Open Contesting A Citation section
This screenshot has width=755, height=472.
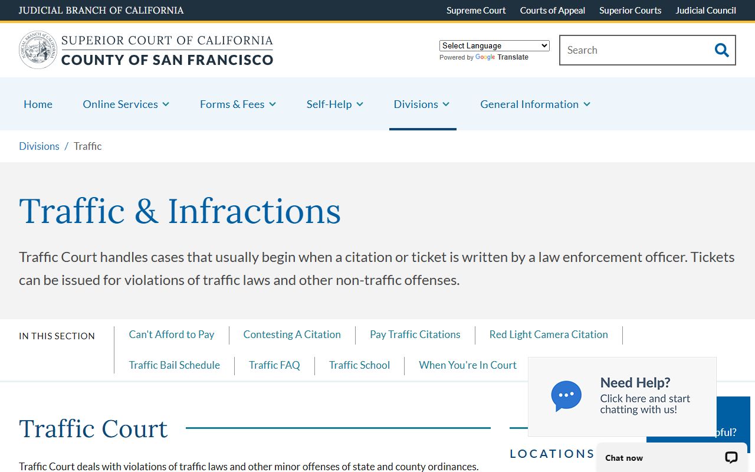point(292,335)
